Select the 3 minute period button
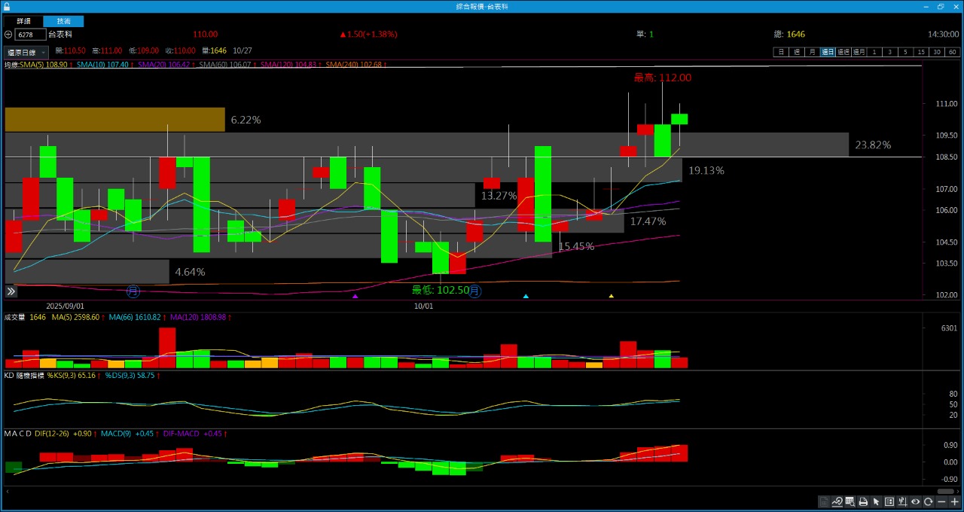The width and height of the screenshot is (964, 512). pyautogui.click(x=890, y=52)
